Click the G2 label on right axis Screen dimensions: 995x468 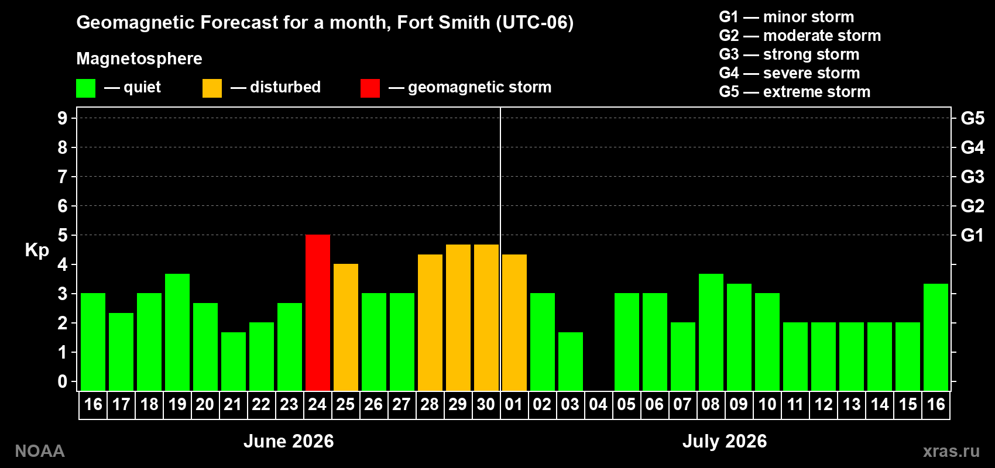(x=972, y=206)
